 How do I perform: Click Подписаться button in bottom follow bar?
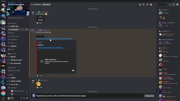(x=149, y=96)
